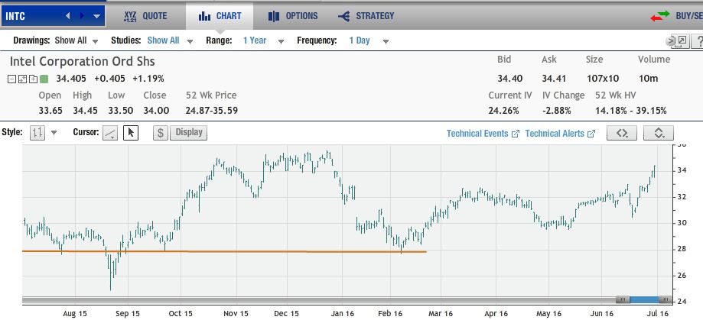
Task: Open the Studies Show All dropdown
Action: click(190, 41)
